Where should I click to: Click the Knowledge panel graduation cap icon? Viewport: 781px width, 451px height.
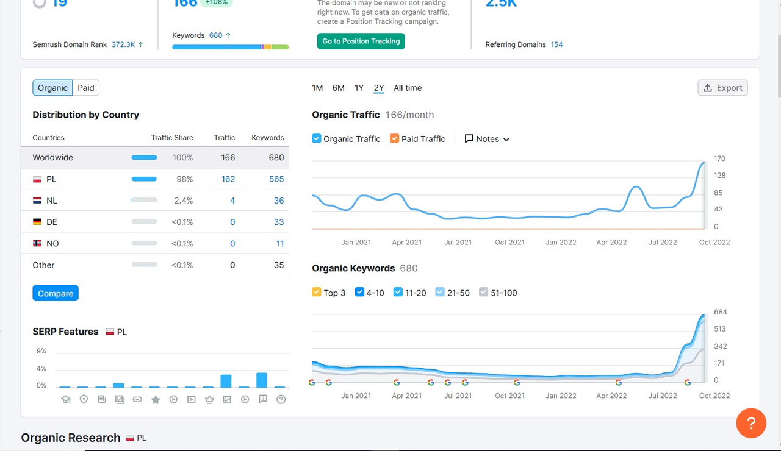click(66, 400)
